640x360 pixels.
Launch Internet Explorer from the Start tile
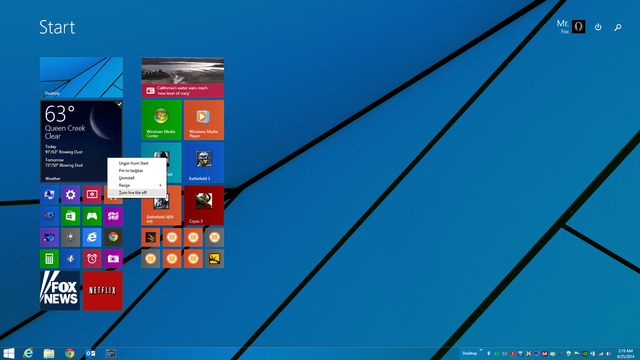(x=92, y=237)
